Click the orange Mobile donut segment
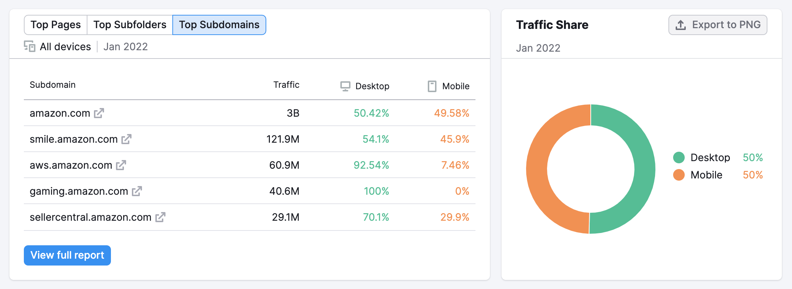This screenshot has width=792, height=289. click(x=537, y=169)
